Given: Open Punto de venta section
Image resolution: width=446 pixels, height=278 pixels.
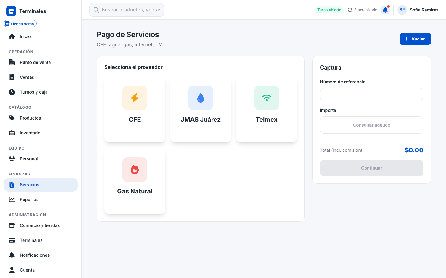Looking at the screenshot, I should tap(41, 62).
